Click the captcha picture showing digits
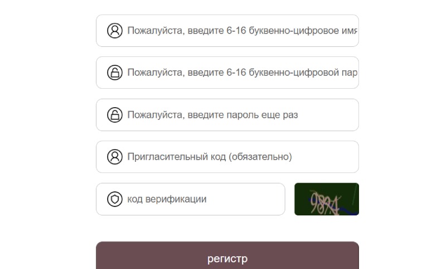The width and height of the screenshot is (446, 269). 326,199
